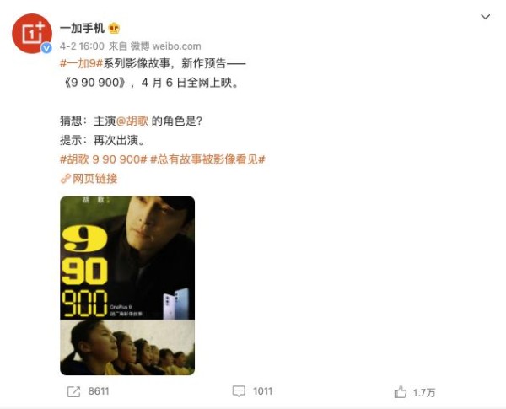
Task: Click the blue verified badge on avatar
Action: click(x=46, y=48)
